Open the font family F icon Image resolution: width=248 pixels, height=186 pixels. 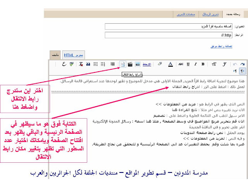pos(224,64)
